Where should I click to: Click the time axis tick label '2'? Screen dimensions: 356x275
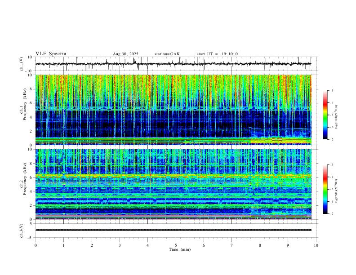pos(92,245)
